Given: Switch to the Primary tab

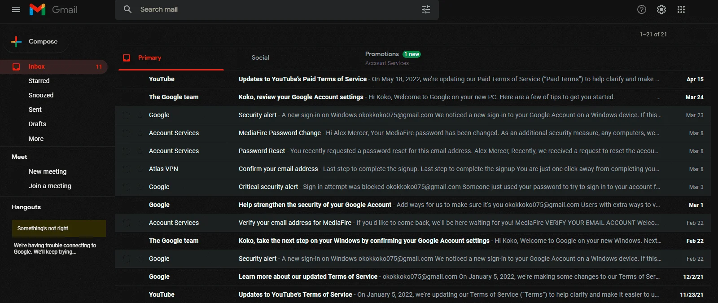Looking at the screenshot, I should coord(171,58).
